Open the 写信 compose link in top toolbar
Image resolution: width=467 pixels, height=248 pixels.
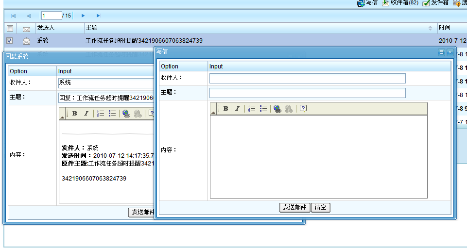click(372, 3)
